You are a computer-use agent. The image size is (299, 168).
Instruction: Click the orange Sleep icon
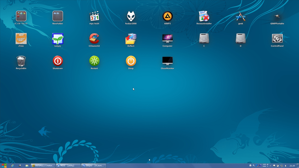131,61
